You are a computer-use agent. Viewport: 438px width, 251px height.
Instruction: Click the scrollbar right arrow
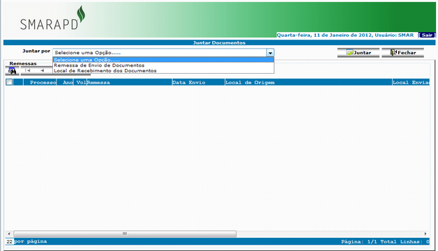click(425, 234)
